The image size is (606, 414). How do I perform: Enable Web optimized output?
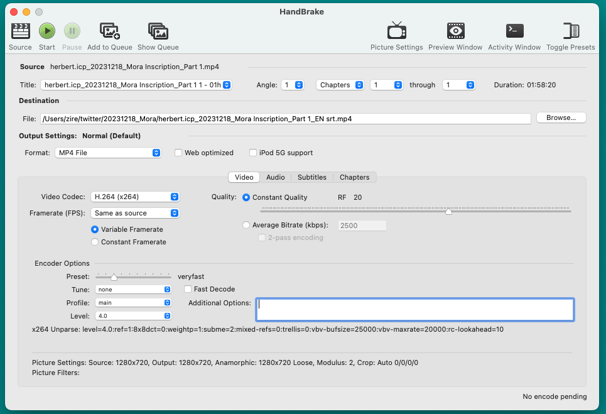pyautogui.click(x=178, y=153)
